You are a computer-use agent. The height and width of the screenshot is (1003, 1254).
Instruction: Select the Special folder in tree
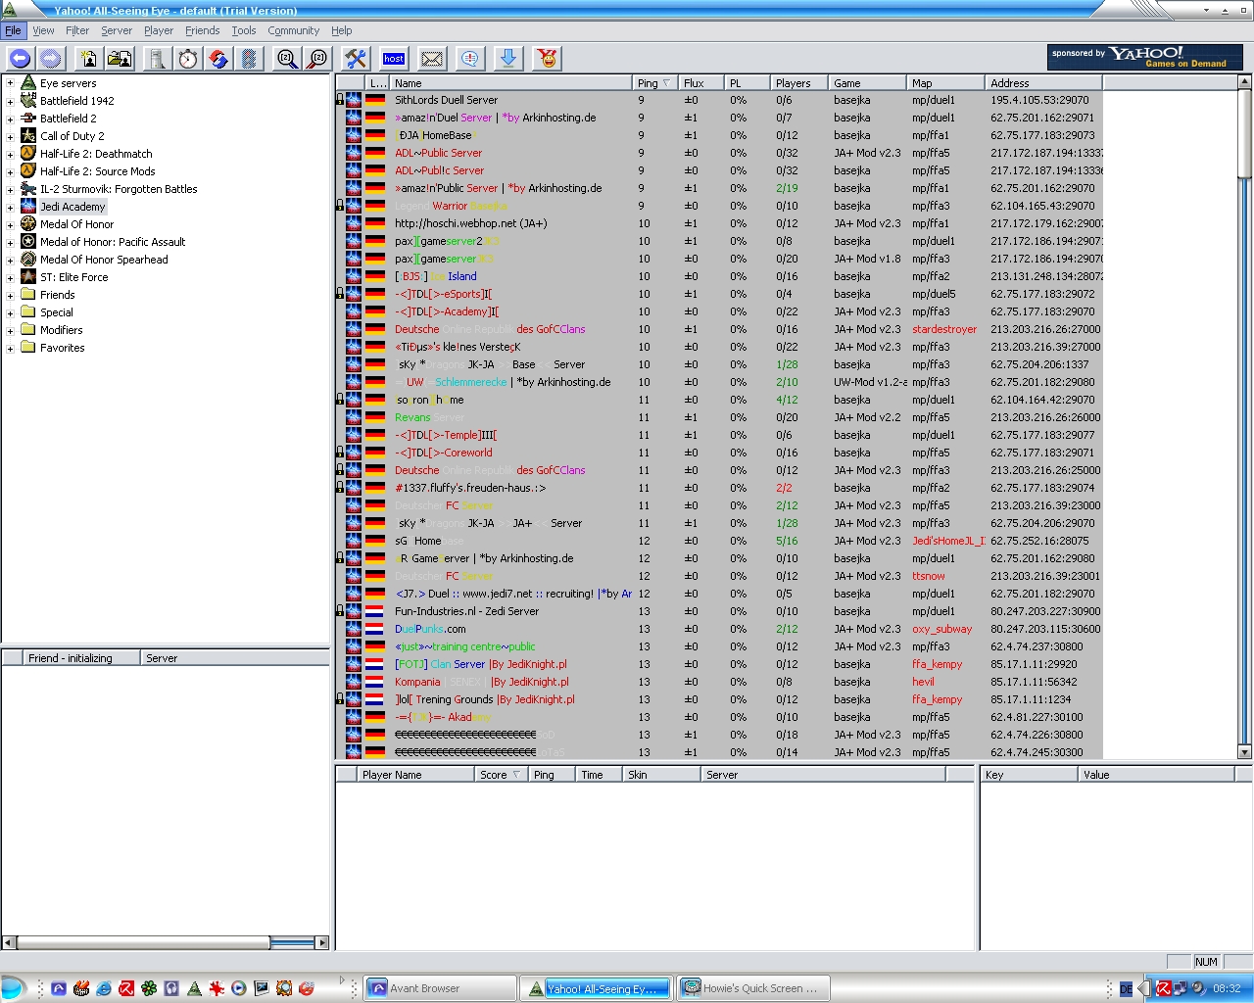(57, 312)
